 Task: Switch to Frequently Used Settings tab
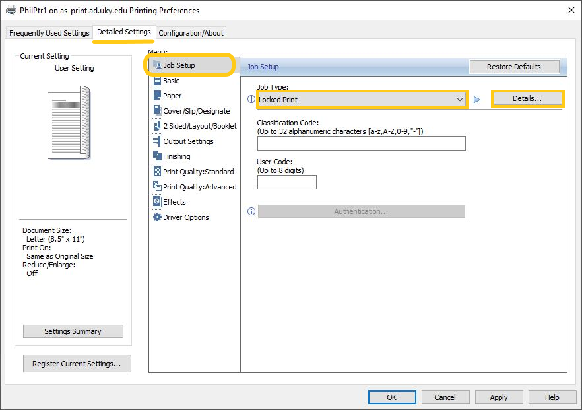pos(49,33)
